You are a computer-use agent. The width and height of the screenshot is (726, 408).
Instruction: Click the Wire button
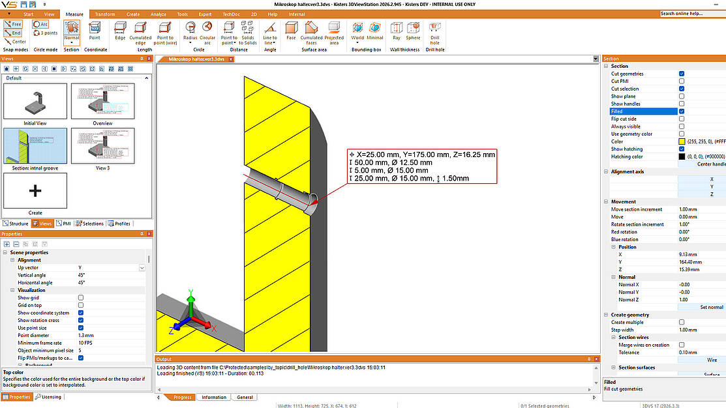coord(702,360)
